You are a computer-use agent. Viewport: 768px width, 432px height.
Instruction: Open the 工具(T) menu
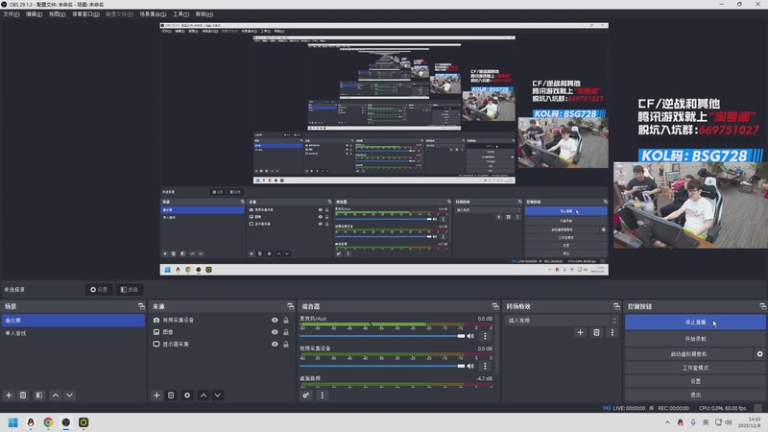tap(180, 14)
